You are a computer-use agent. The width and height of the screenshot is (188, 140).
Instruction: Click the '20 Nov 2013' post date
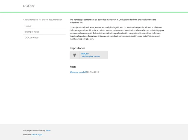(93, 72)
